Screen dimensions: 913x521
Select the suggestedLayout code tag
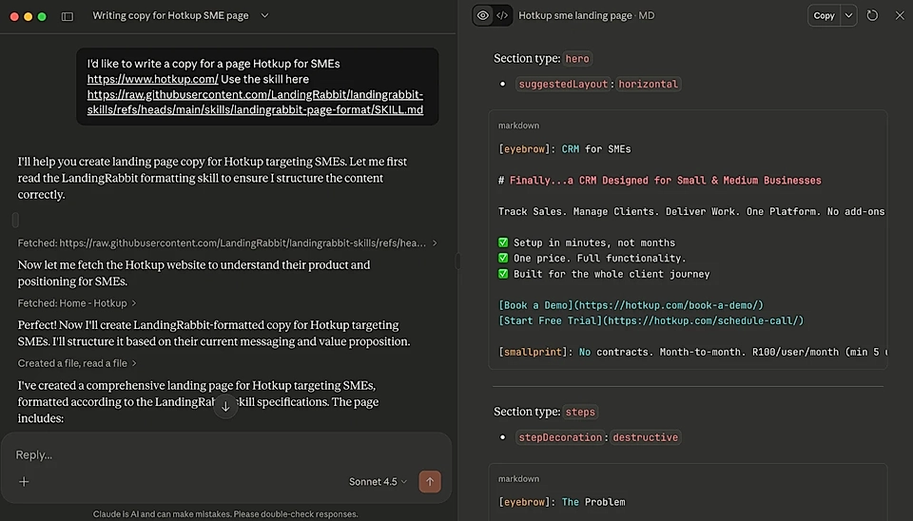click(x=563, y=84)
